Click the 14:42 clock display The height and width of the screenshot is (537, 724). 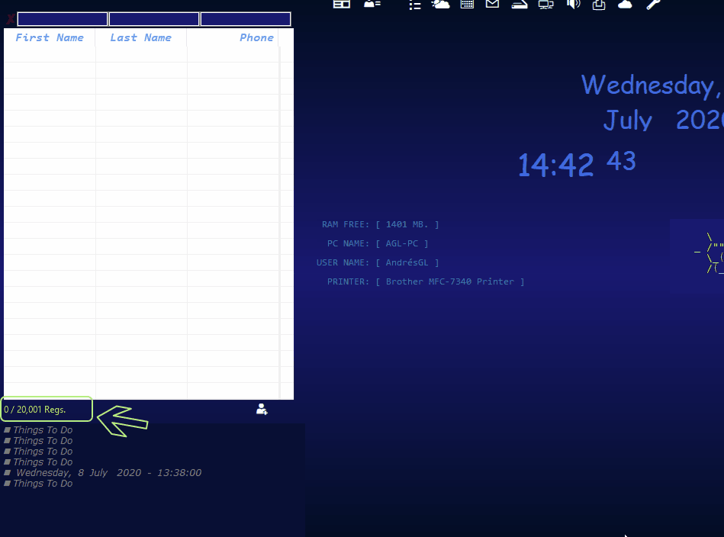point(555,165)
